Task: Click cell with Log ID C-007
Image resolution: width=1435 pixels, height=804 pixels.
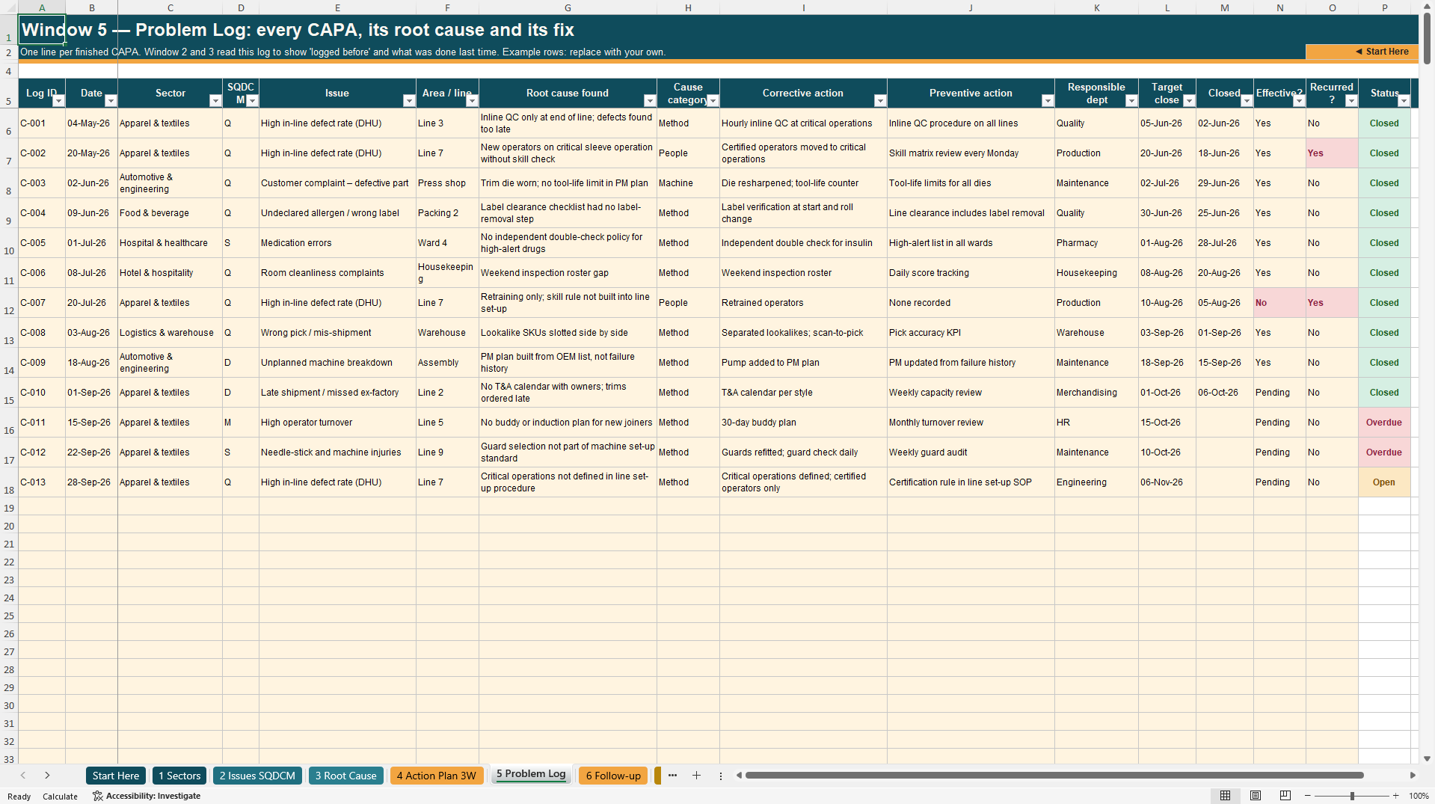Action: [42, 303]
